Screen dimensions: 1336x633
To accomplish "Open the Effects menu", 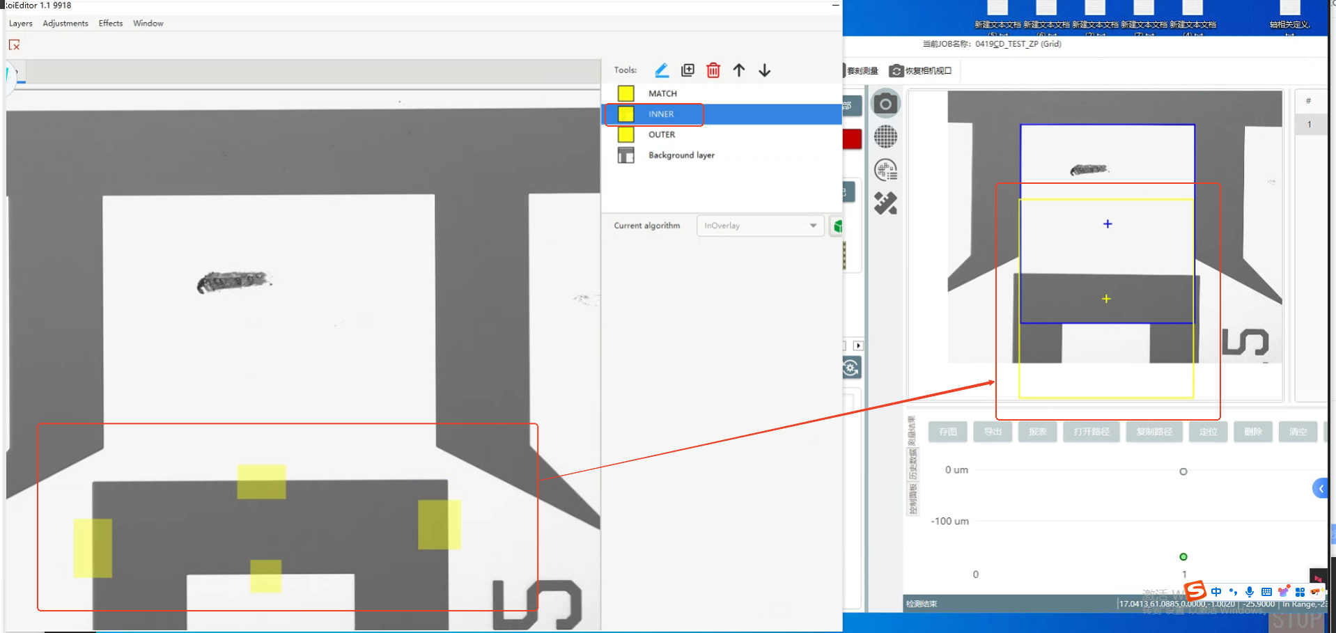I will click(110, 24).
